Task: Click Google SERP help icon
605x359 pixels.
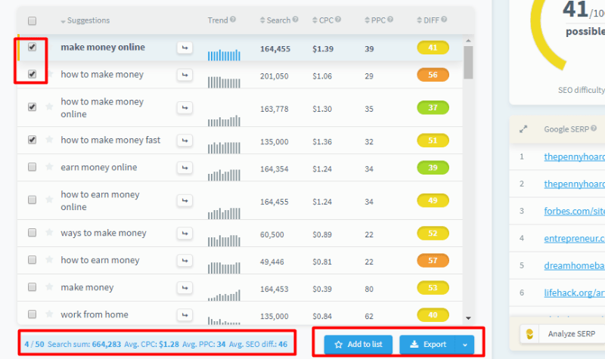Action: click(594, 128)
